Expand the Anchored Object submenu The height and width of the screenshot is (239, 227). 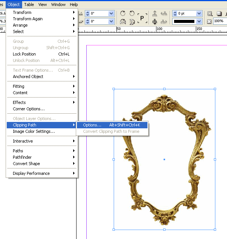point(42,77)
